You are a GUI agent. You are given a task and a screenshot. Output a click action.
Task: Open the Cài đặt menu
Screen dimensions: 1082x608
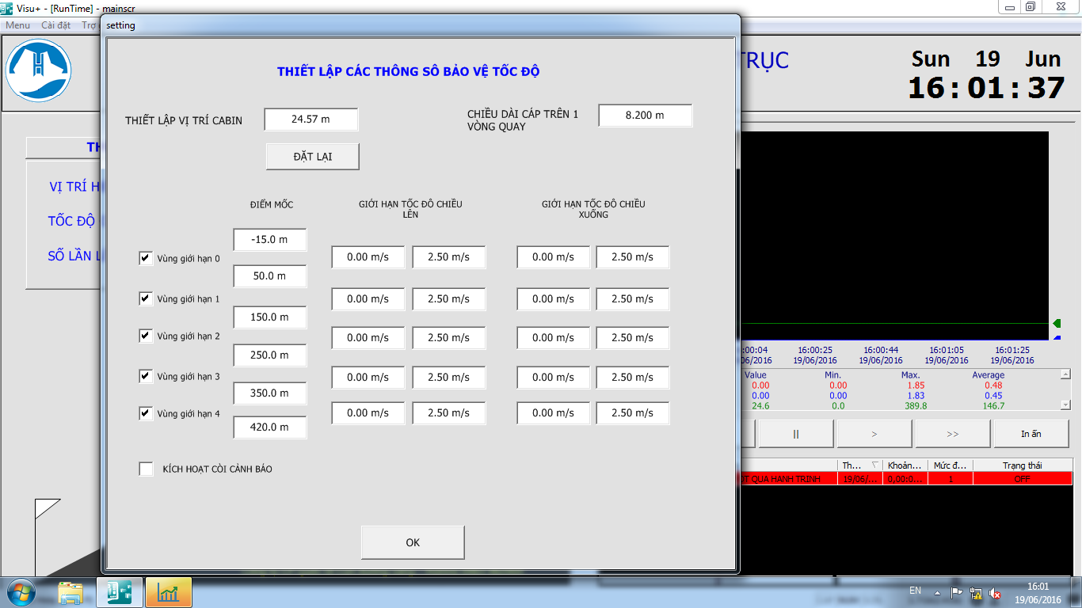[x=56, y=25]
